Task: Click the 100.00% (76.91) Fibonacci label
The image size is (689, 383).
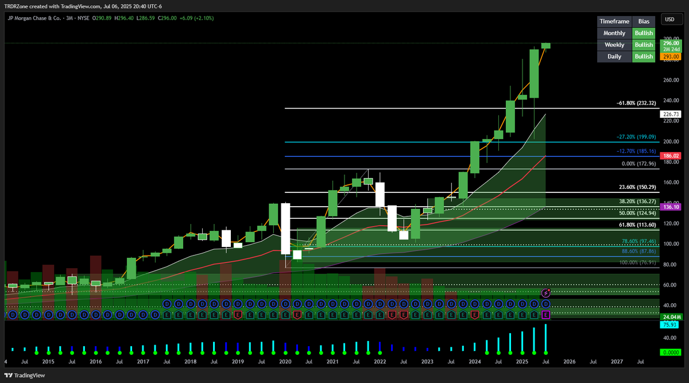Action: point(638,262)
